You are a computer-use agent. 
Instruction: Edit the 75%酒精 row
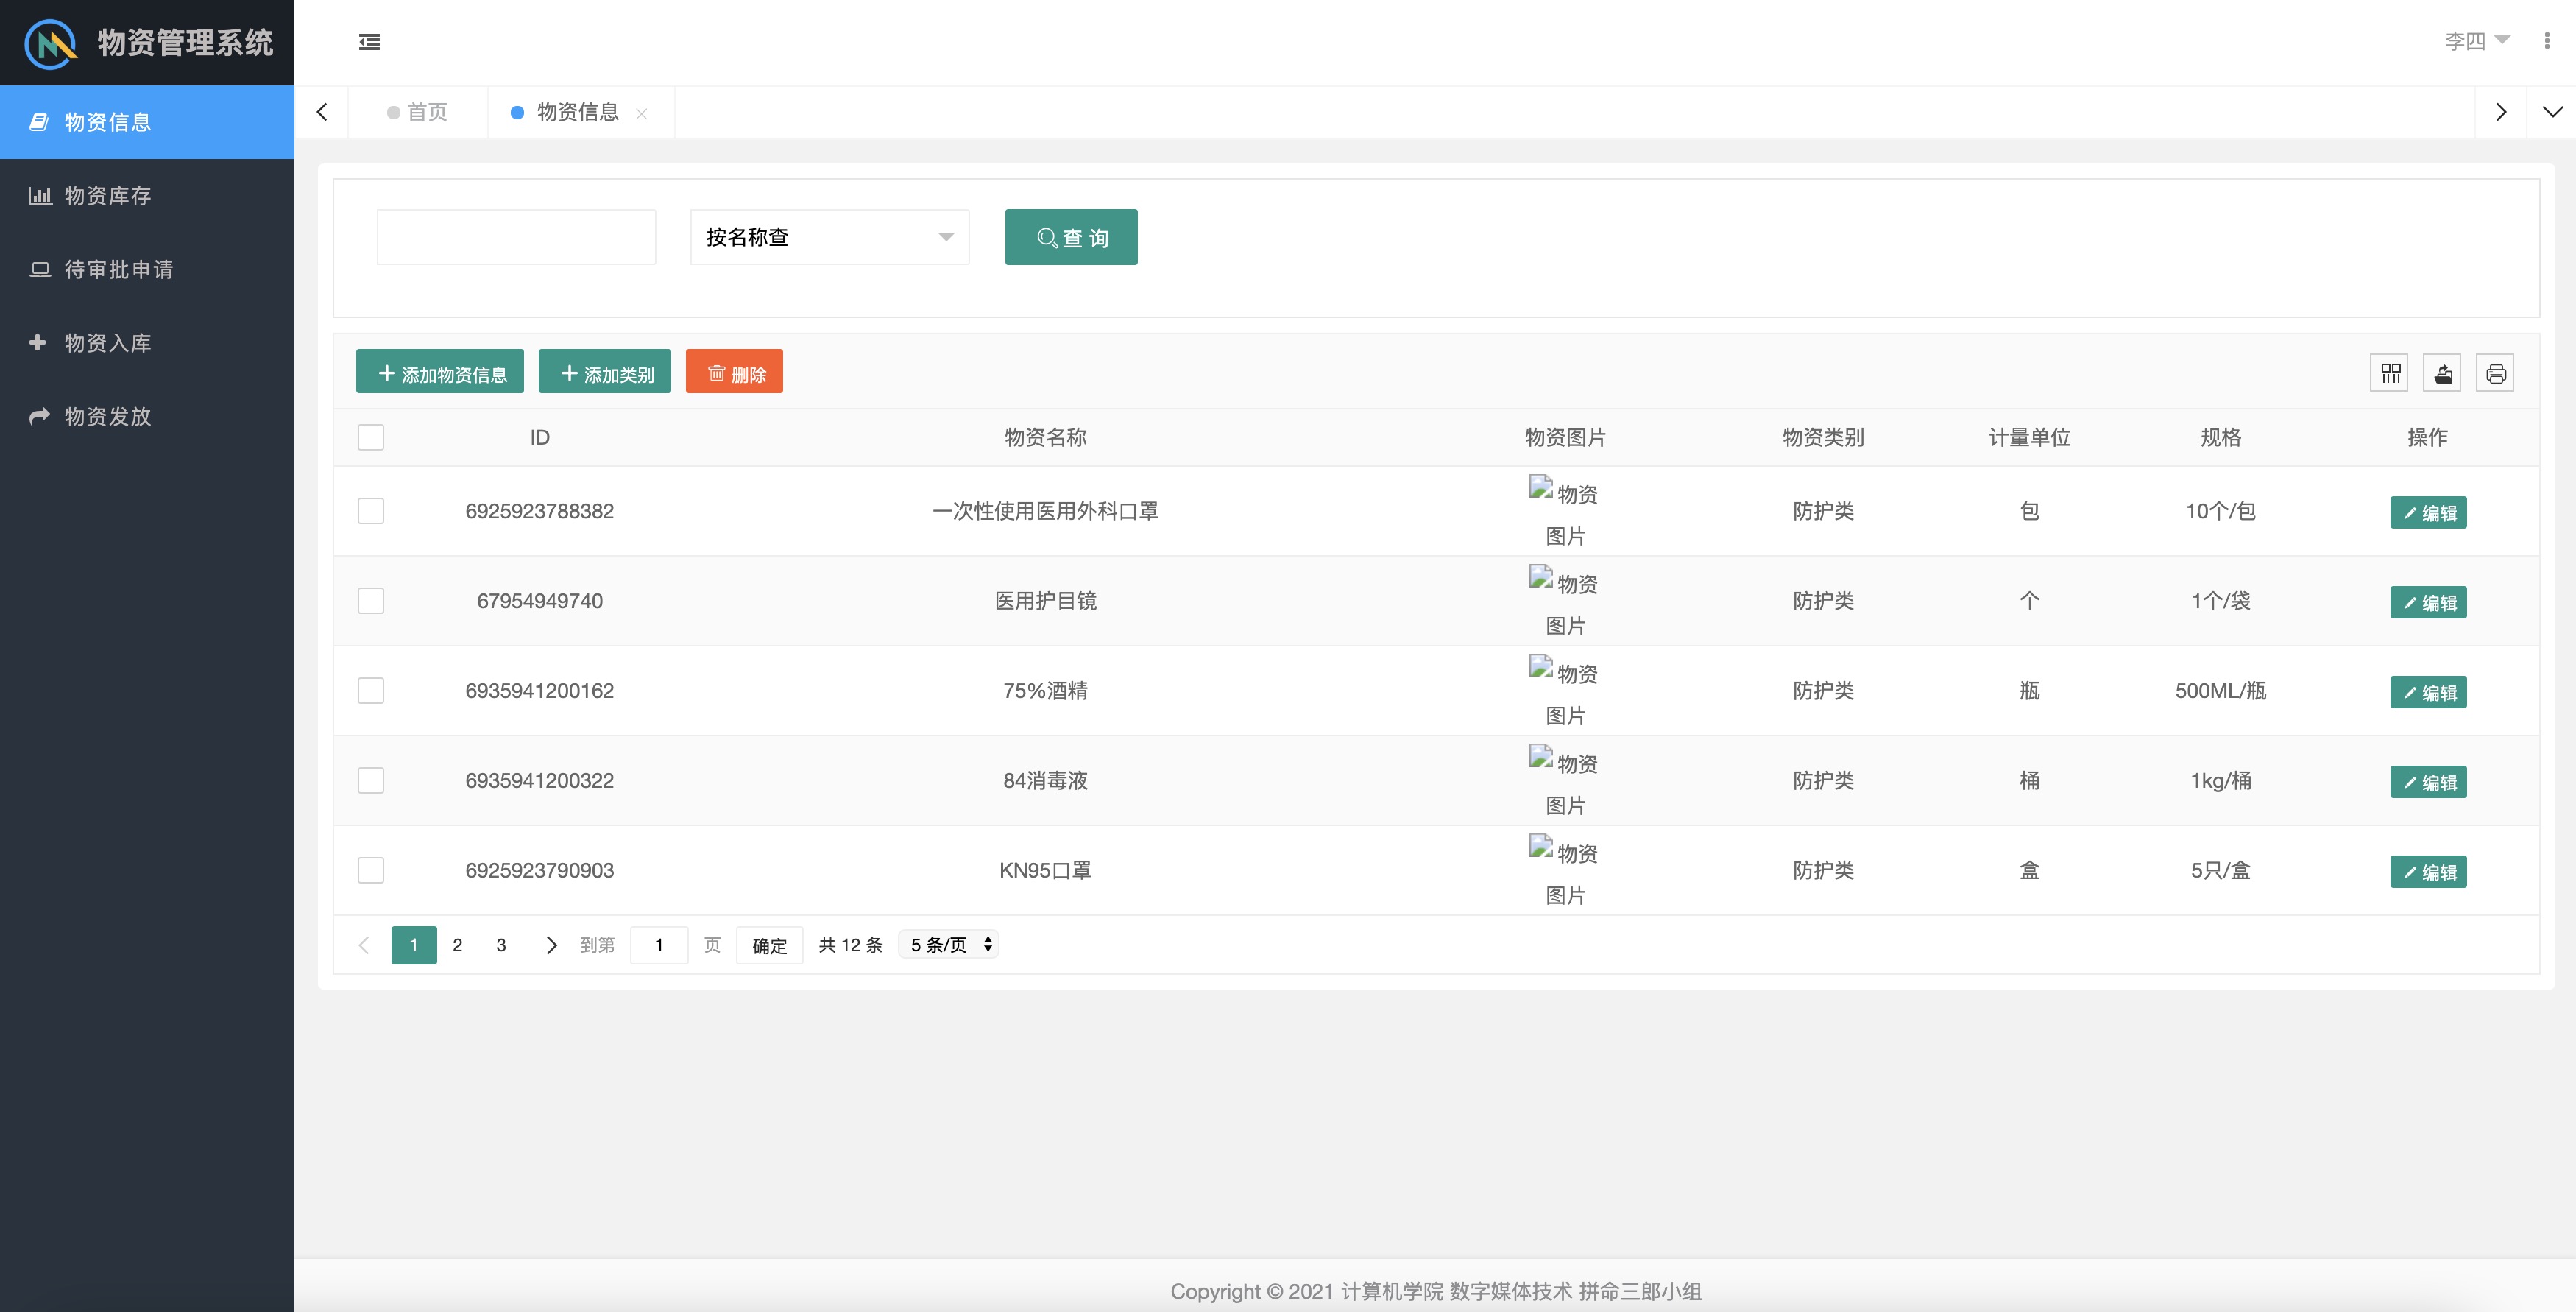[2428, 692]
